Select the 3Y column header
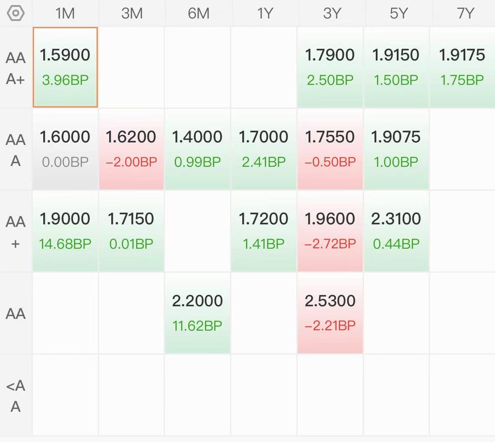The image size is (495, 442). click(x=332, y=13)
